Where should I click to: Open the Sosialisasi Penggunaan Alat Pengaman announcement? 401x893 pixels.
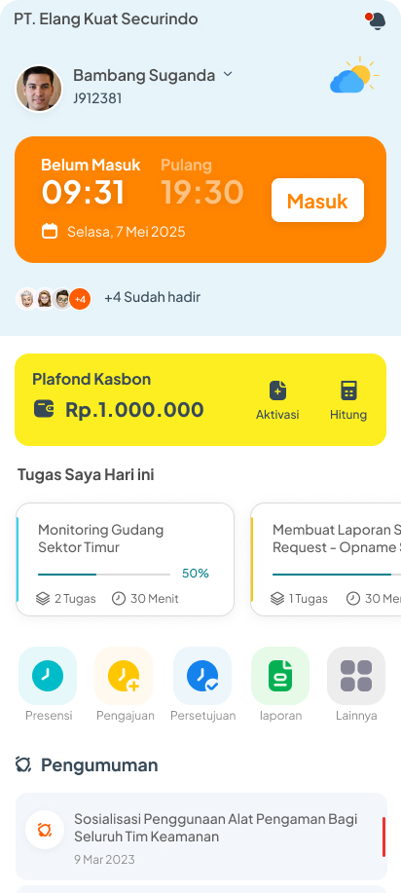pos(201,837)
